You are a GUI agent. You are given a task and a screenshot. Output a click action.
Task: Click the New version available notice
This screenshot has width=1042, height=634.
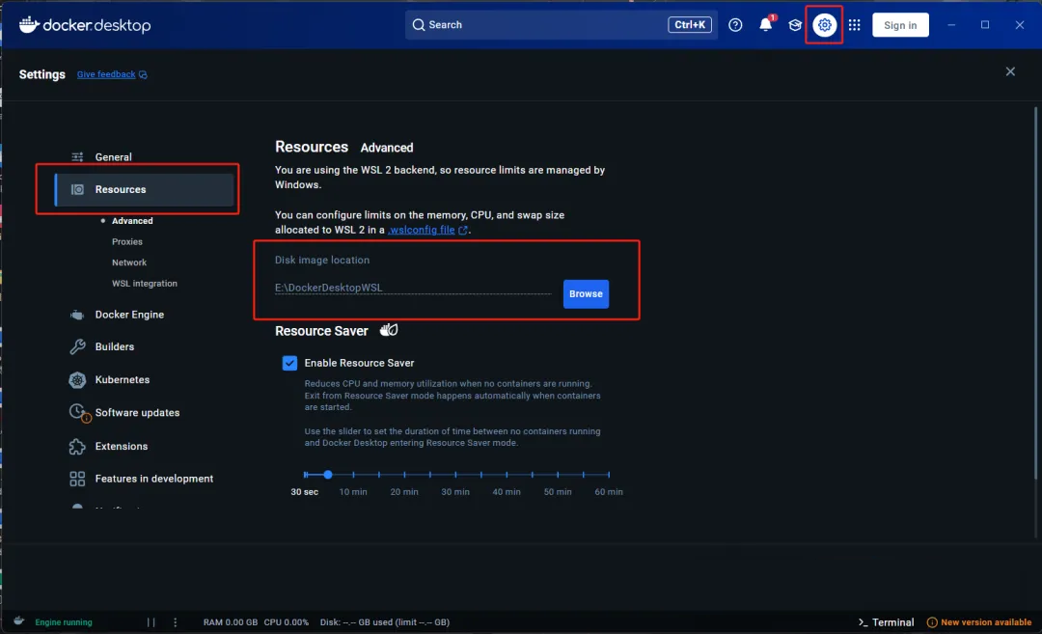[x=979, y=622]
